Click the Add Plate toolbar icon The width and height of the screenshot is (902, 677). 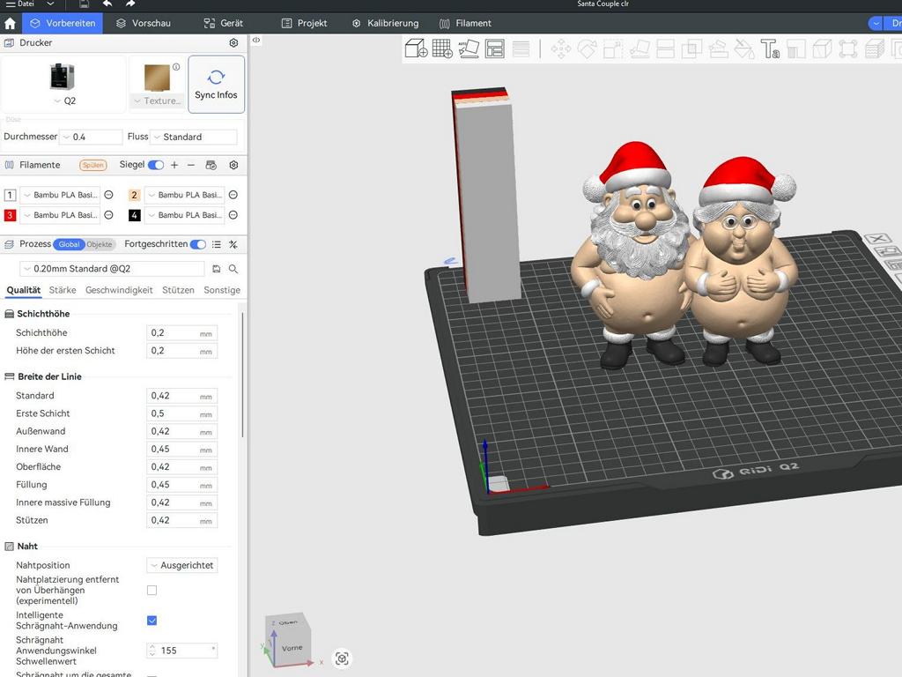tap(442, 48)
